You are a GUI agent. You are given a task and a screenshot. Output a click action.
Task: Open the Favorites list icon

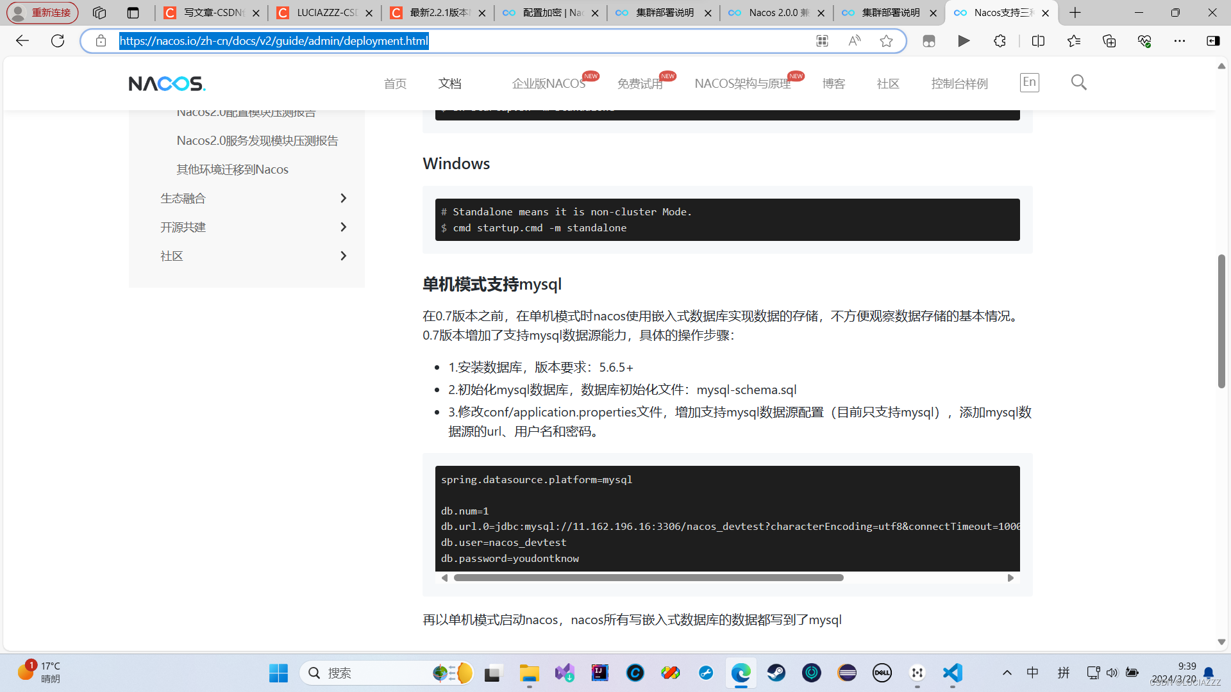[x=1074, y=41]
